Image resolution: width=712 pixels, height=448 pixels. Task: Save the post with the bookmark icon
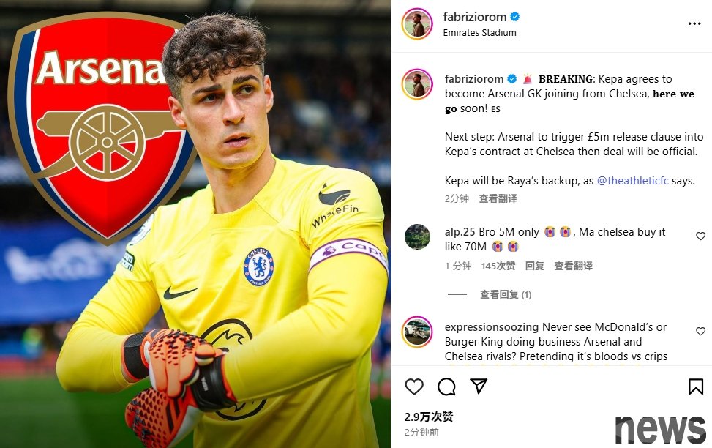pyautogui.click(x=696, y=387)
